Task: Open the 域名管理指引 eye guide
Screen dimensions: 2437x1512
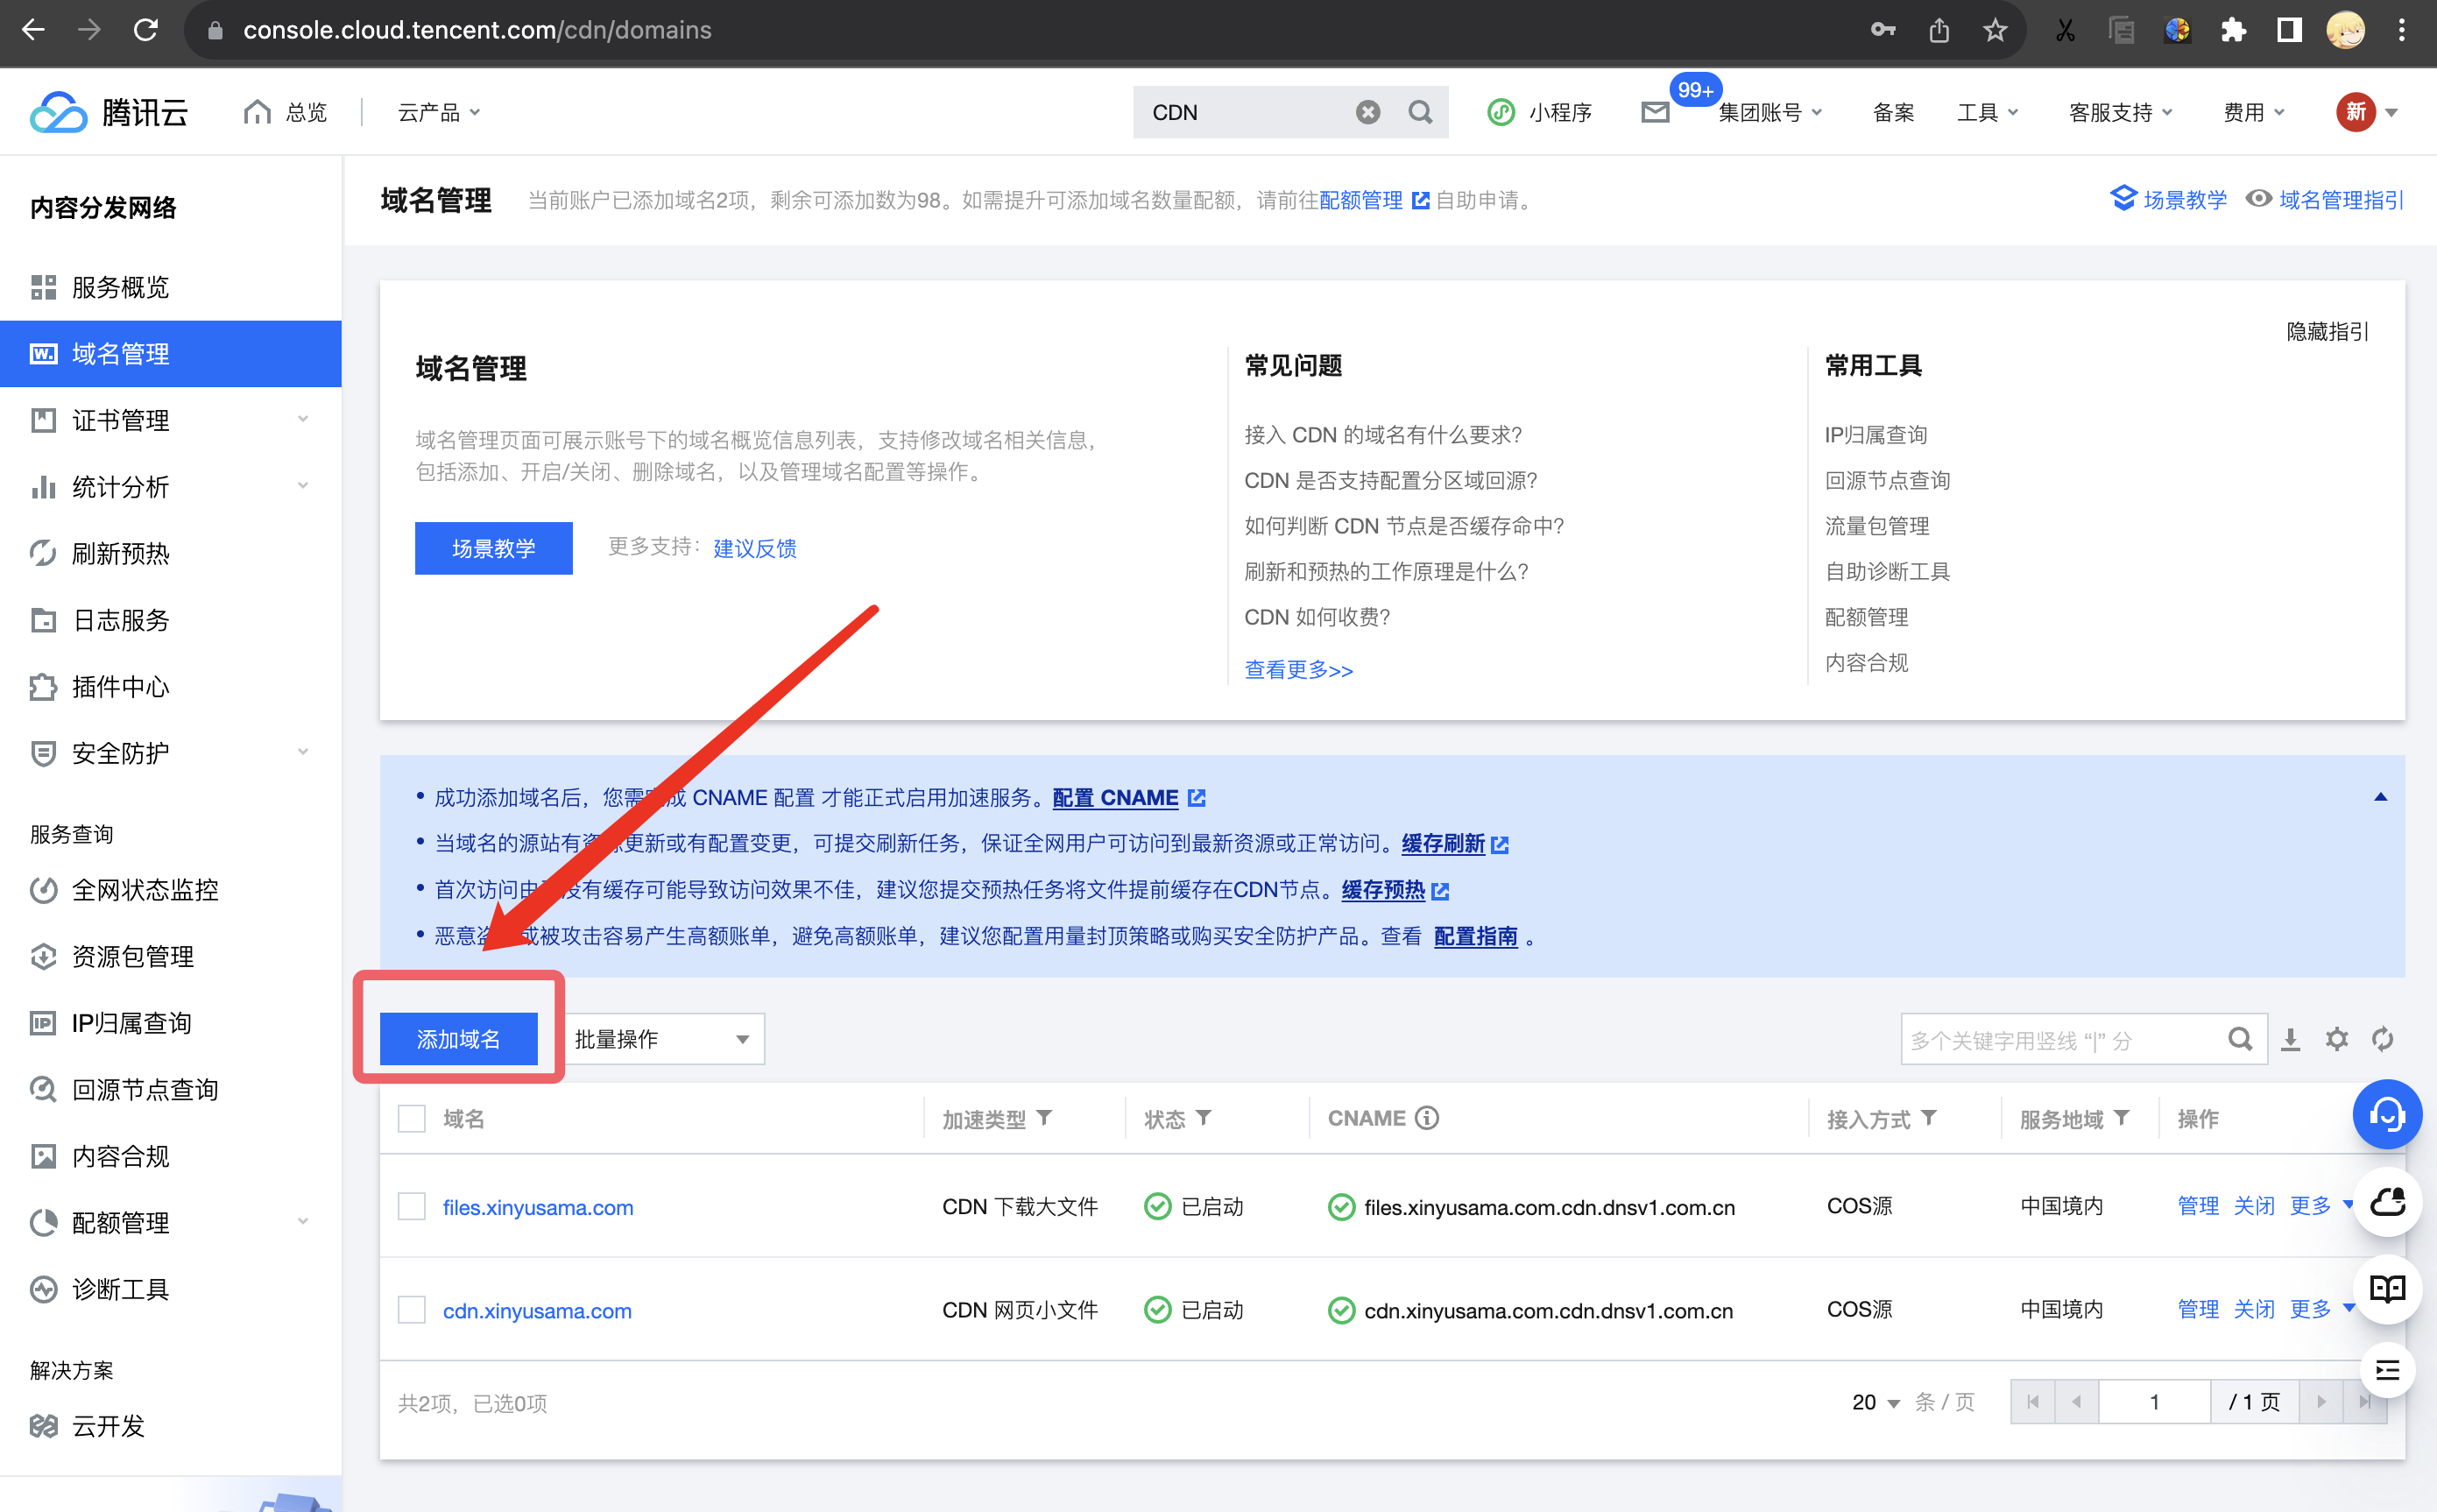Action: (x=2323, y=200)
